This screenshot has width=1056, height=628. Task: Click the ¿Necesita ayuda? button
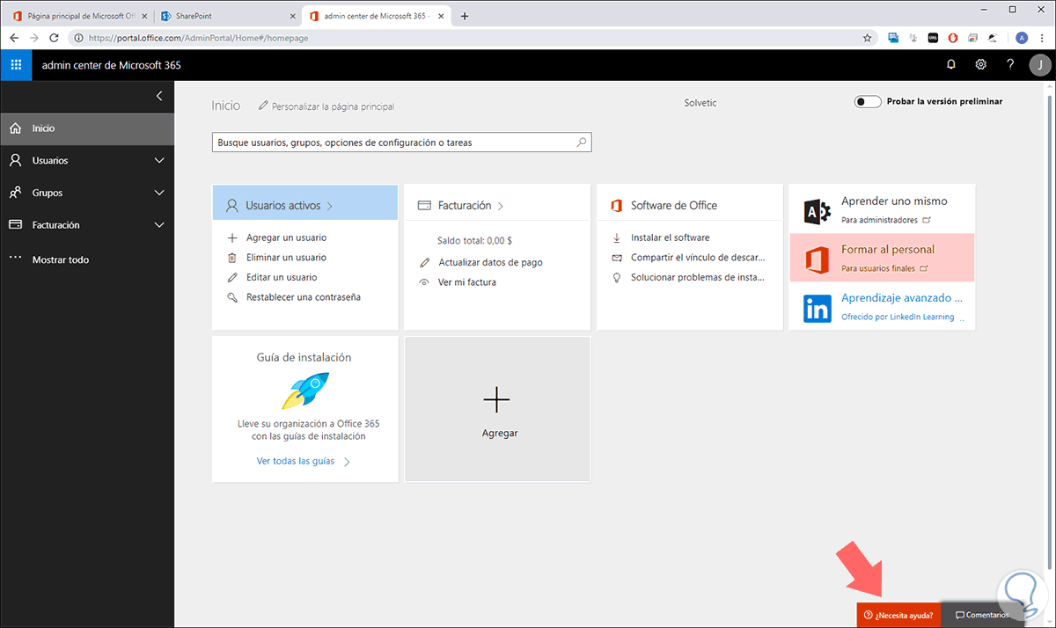pos(898,615)
